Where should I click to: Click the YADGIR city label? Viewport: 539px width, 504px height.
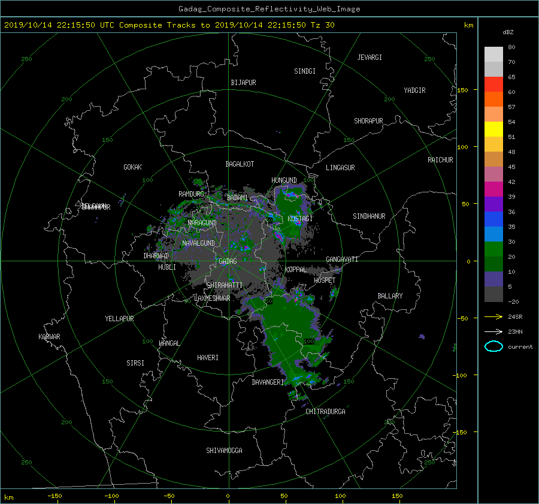(414, 90)
